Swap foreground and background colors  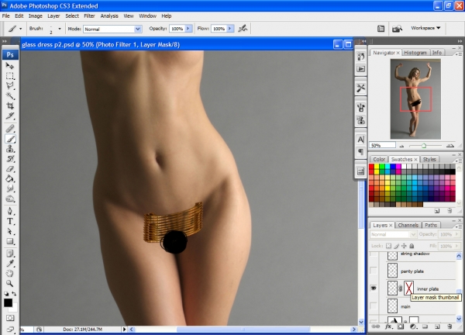[14, 294]
